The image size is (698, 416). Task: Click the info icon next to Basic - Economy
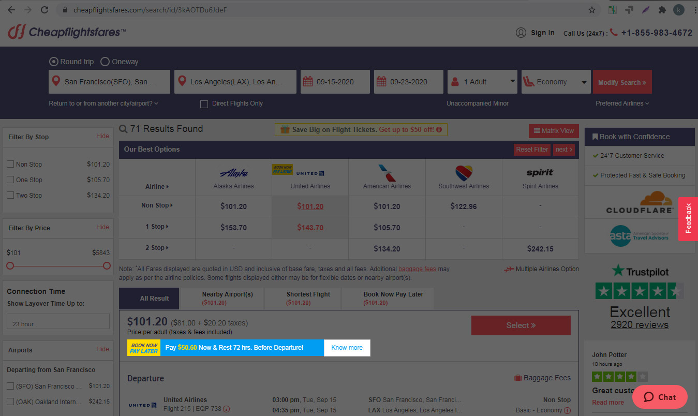tap(568, 410)
